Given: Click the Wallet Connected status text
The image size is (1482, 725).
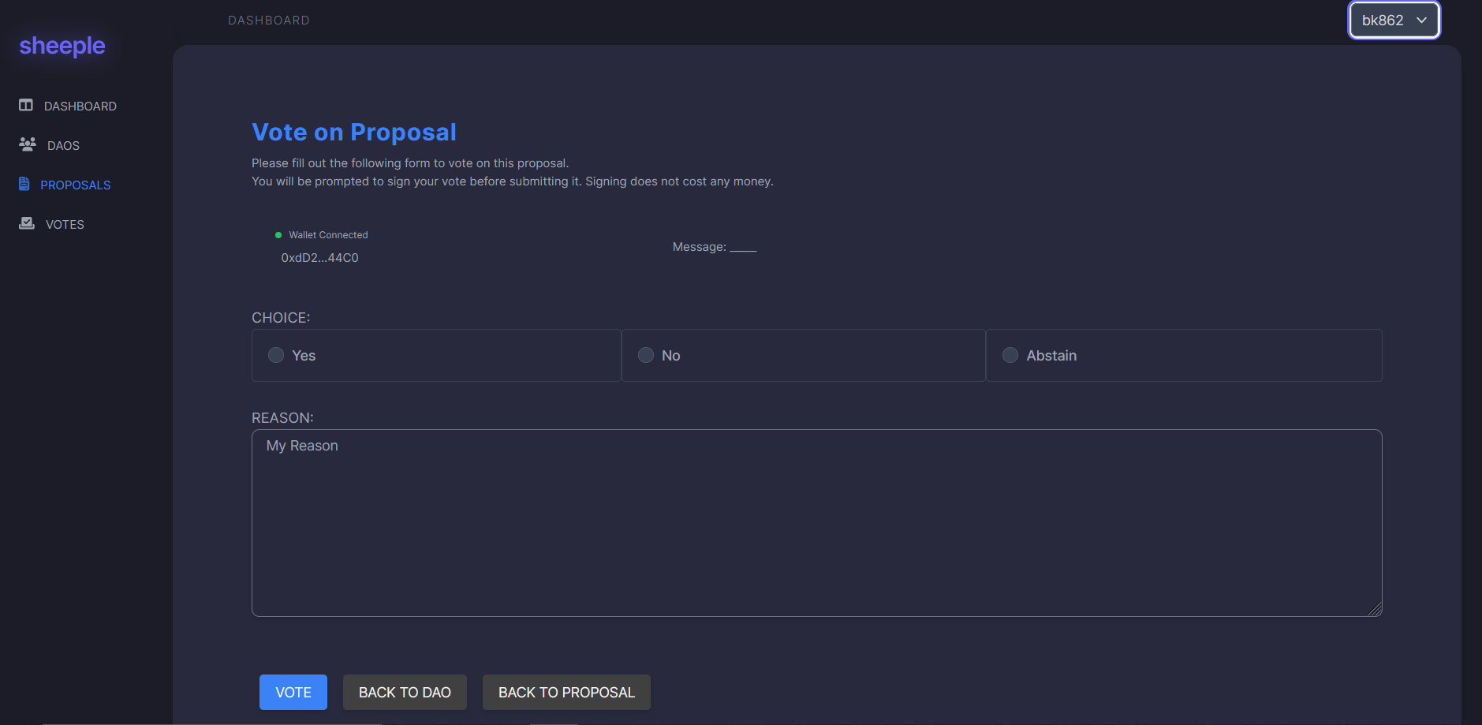Looking at the screenshot, I should 328,235.
